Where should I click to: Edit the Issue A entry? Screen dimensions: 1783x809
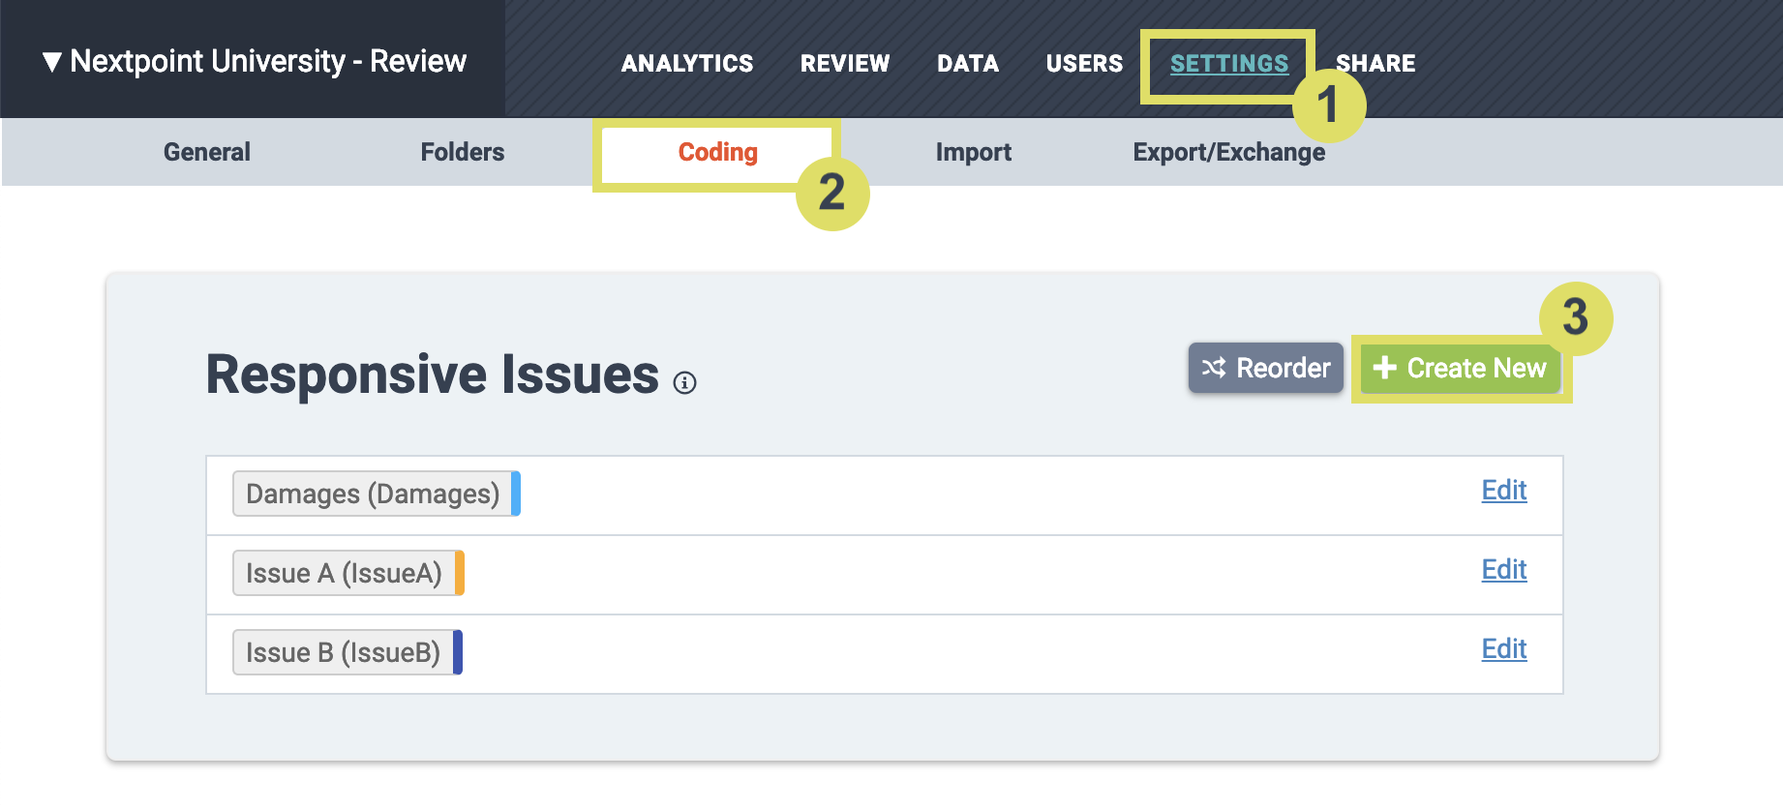click(x=1504, y=570)
